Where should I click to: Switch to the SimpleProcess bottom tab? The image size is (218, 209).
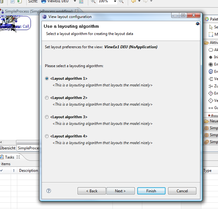point(29,148)
